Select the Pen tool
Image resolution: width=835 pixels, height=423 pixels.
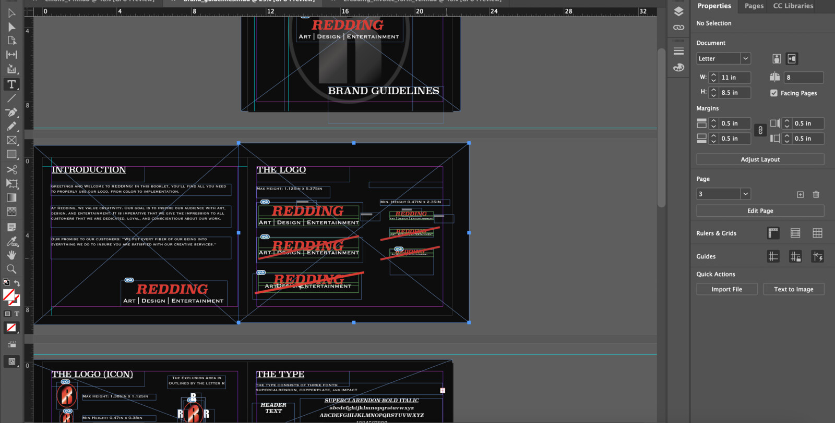pyautogui.click(x=11, y=112)
